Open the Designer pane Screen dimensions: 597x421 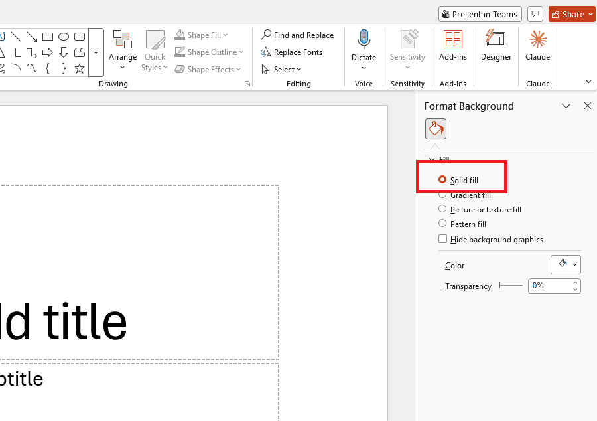[x=496, y=45]
